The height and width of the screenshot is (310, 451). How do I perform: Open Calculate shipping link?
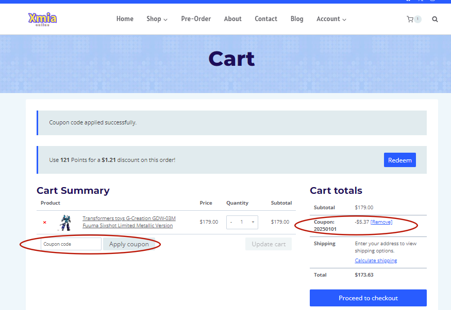(376, 260)
